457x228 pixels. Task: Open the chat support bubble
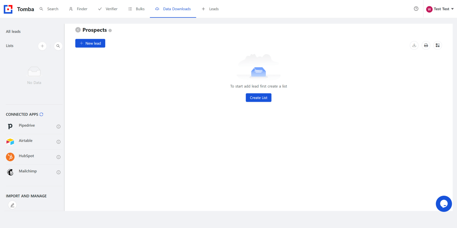tap(444, 204)
